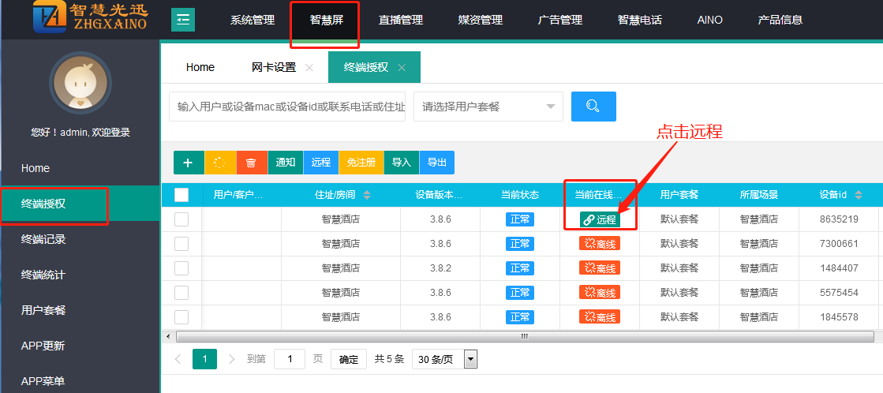
Task: Click the yellow refresh spinner button
Action: coord(219,163)
